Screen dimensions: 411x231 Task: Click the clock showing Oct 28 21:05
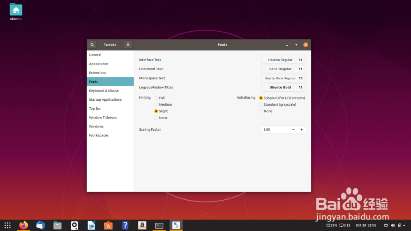coord(366,225)
